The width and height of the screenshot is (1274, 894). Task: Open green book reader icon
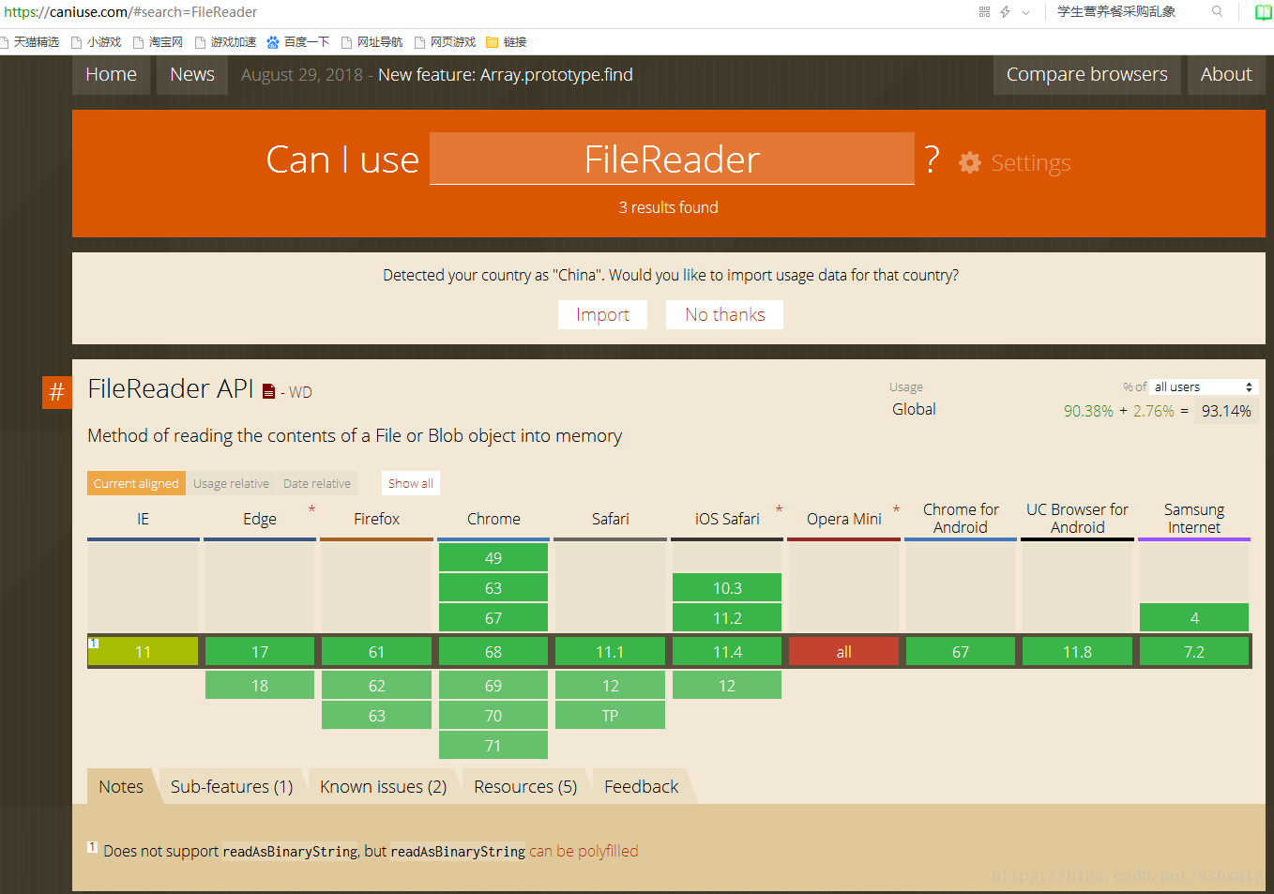coord(1263,12)
